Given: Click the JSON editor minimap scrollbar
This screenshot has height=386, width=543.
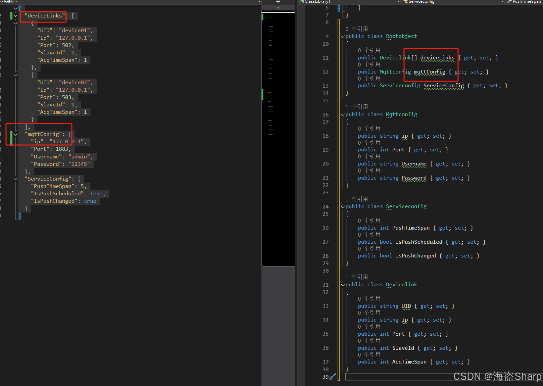Looking at the screenshot, I should 278,139.
